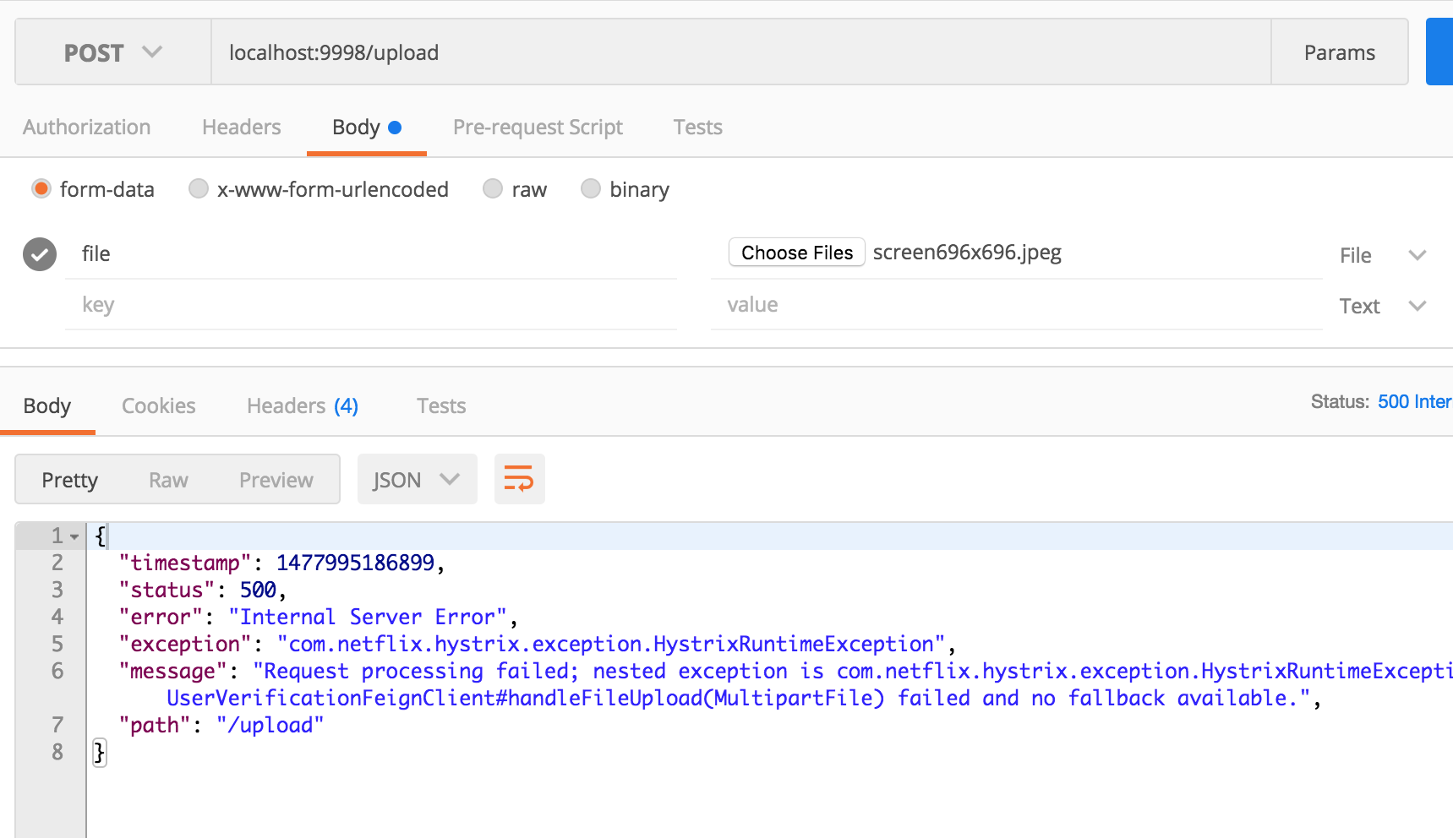Image resolution: width=1453 pixels, height=838 pixels.
Task: Collapse JSON with the line 1 fold arrow
Action: point(74,536)
